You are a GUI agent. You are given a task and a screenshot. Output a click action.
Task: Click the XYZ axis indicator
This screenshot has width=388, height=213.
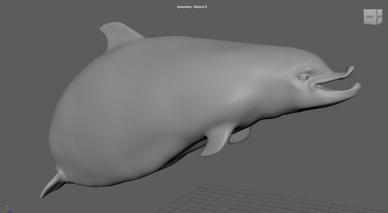[8, 209]
